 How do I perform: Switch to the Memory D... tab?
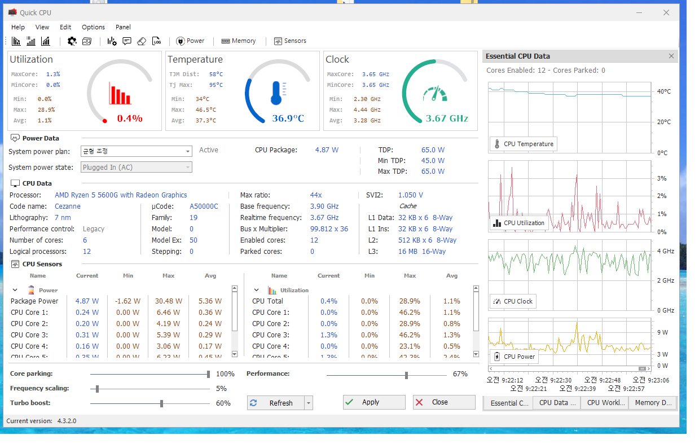coord(653,403)
